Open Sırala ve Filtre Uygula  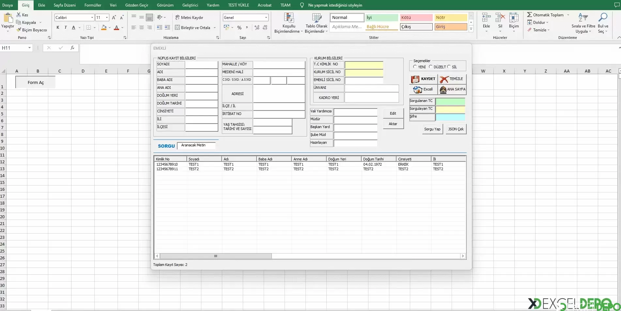coord(583,23)
